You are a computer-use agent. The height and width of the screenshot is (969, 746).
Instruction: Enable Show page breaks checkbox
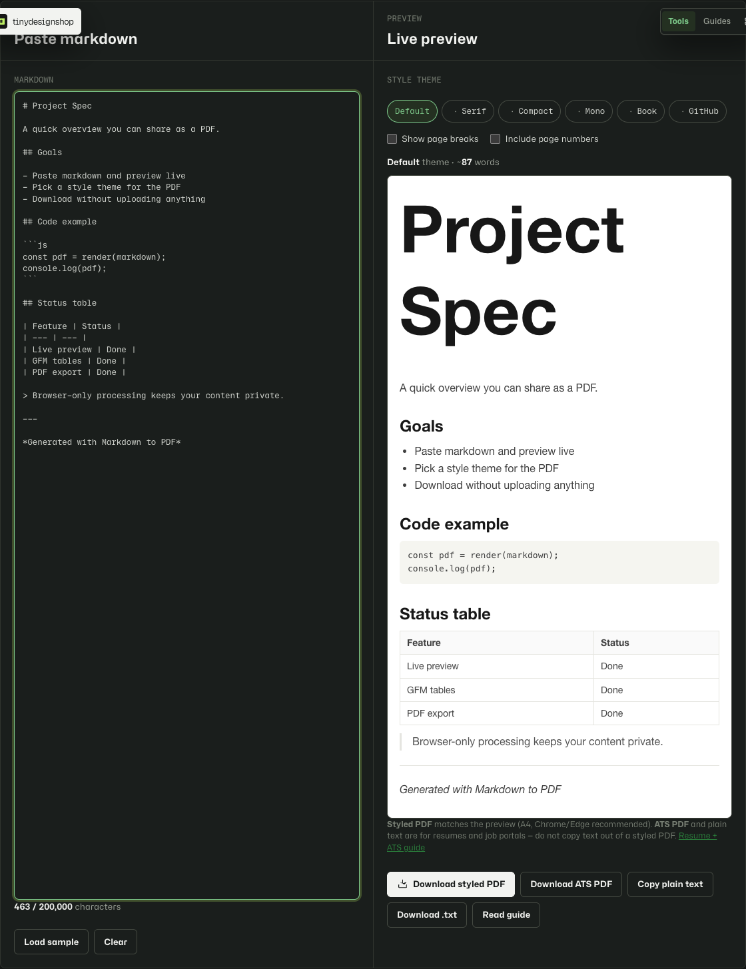click(x=392, y=139)
